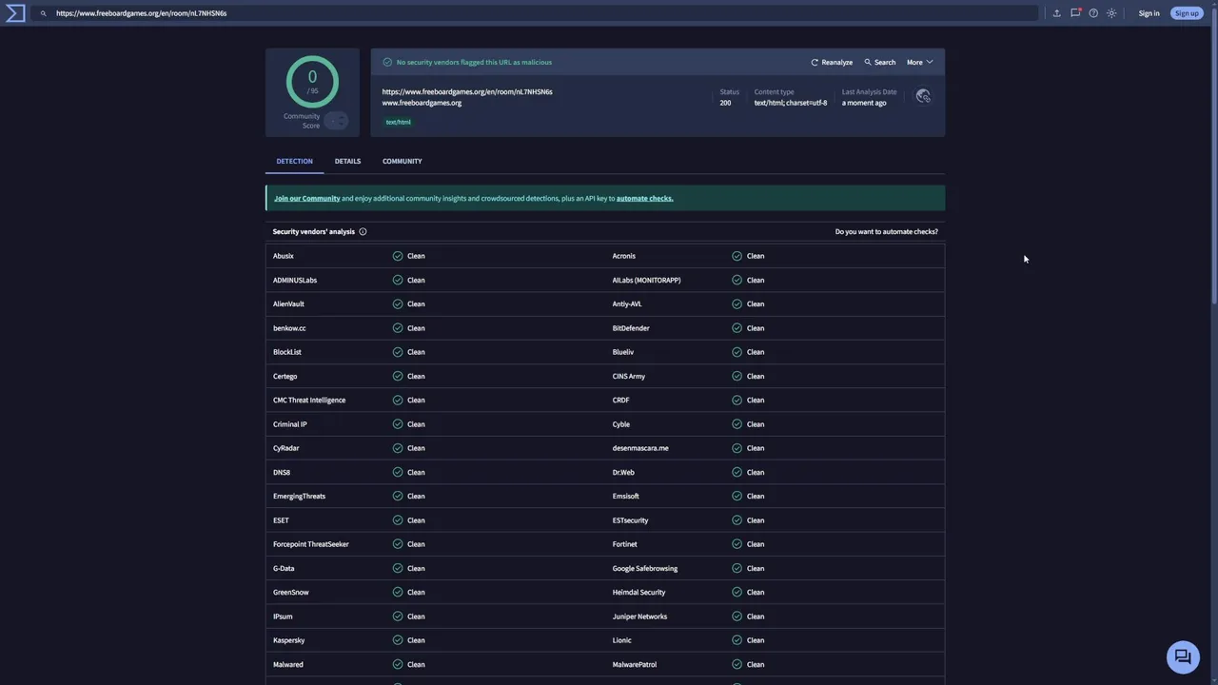
Task: Click the Blueliv vendor name
Action: click(x=622, y=352)
